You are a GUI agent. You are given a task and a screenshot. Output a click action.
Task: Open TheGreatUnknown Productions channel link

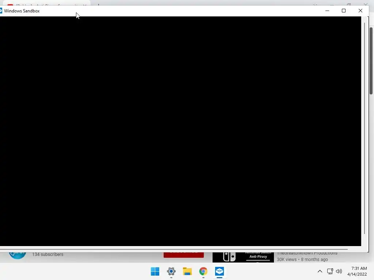point(307,253)
